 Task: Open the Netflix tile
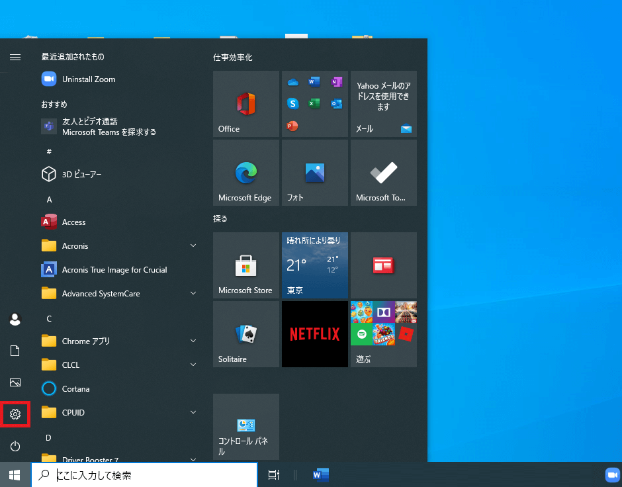pos(314,334)
